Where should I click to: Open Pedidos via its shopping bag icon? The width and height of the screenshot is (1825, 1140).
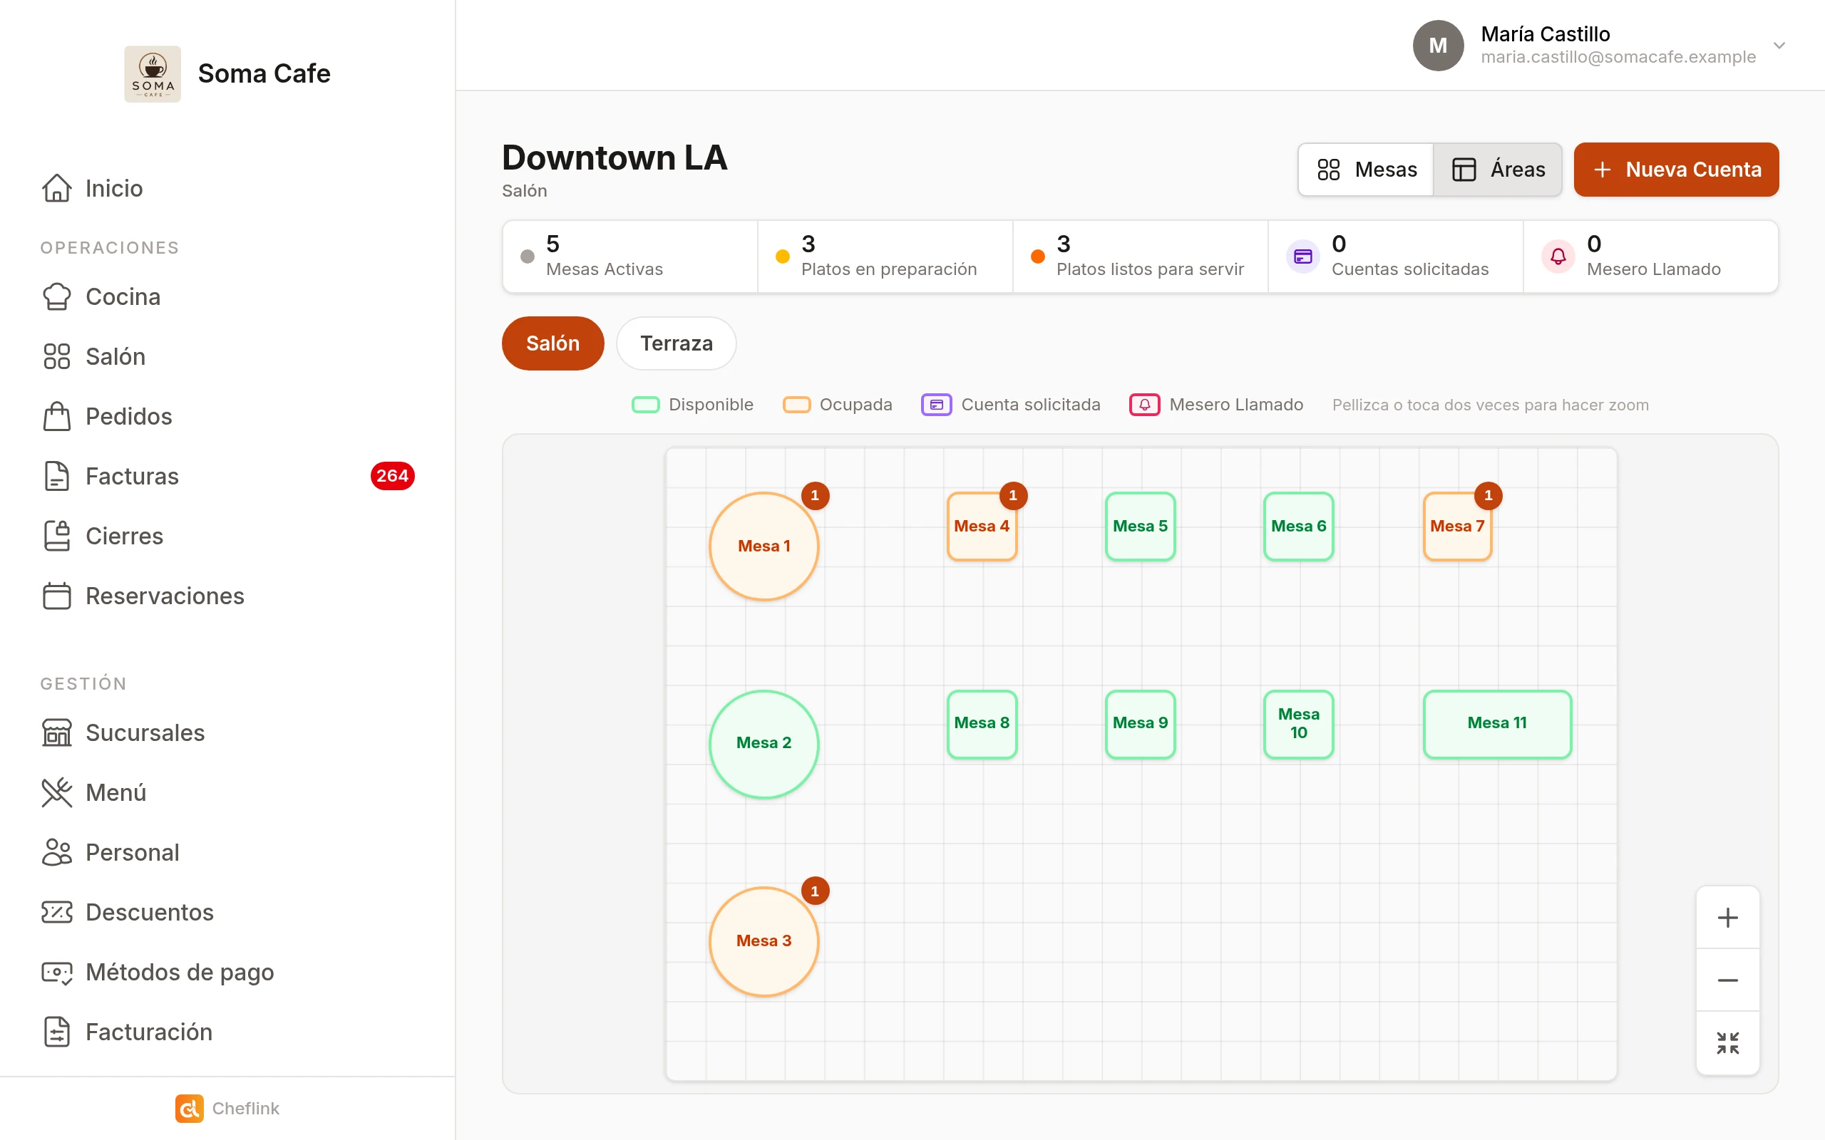[56, 416]
